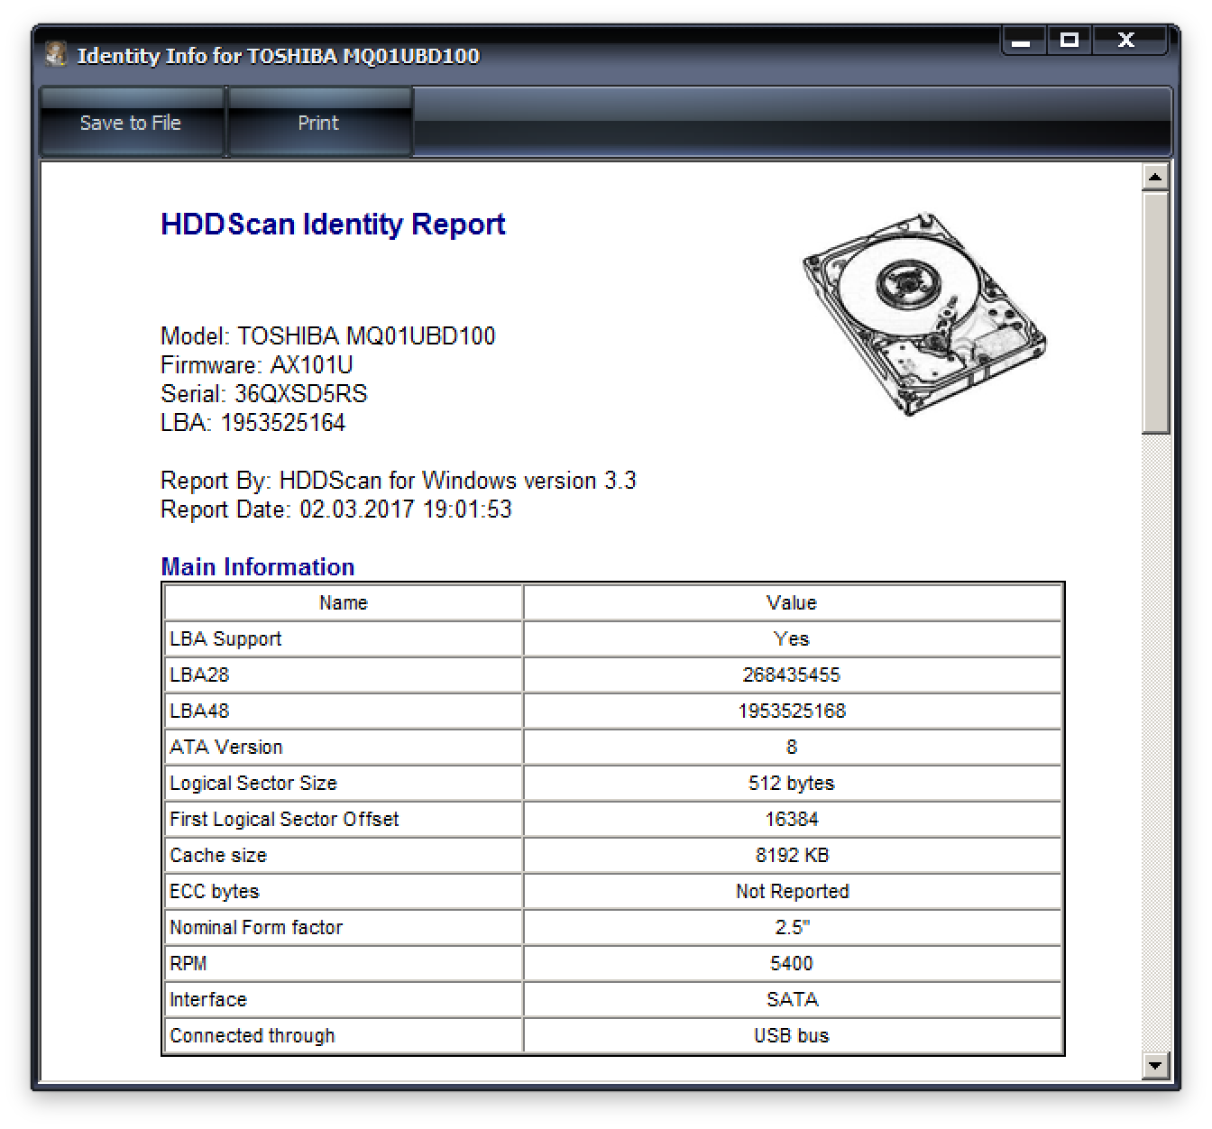The height and width of the screenshot is (1129, 1212).
Task: Click the Cache size row name
Action: (x=344, y=855)
